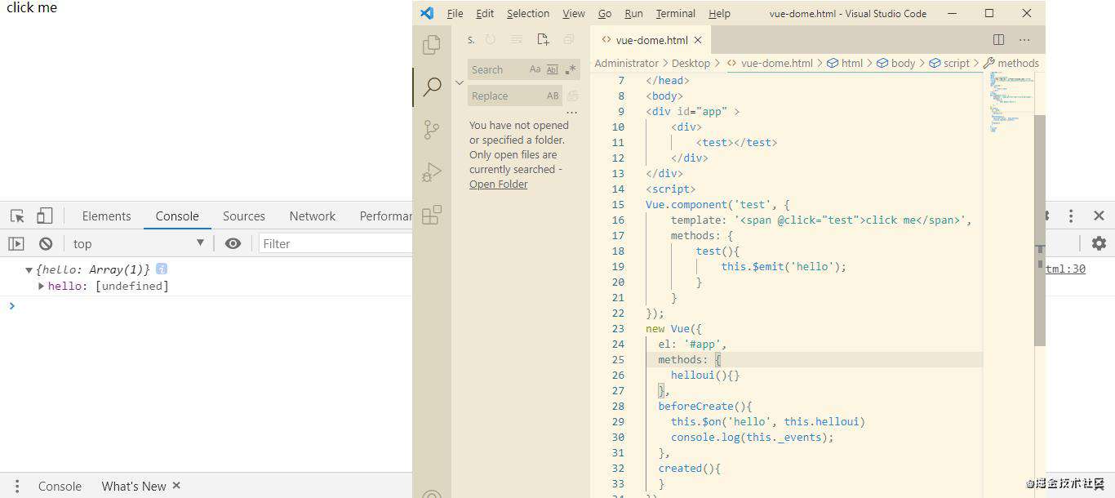Open the Run and Debug view
This screenshot has width=1115, height=498.
click(432, 172)
